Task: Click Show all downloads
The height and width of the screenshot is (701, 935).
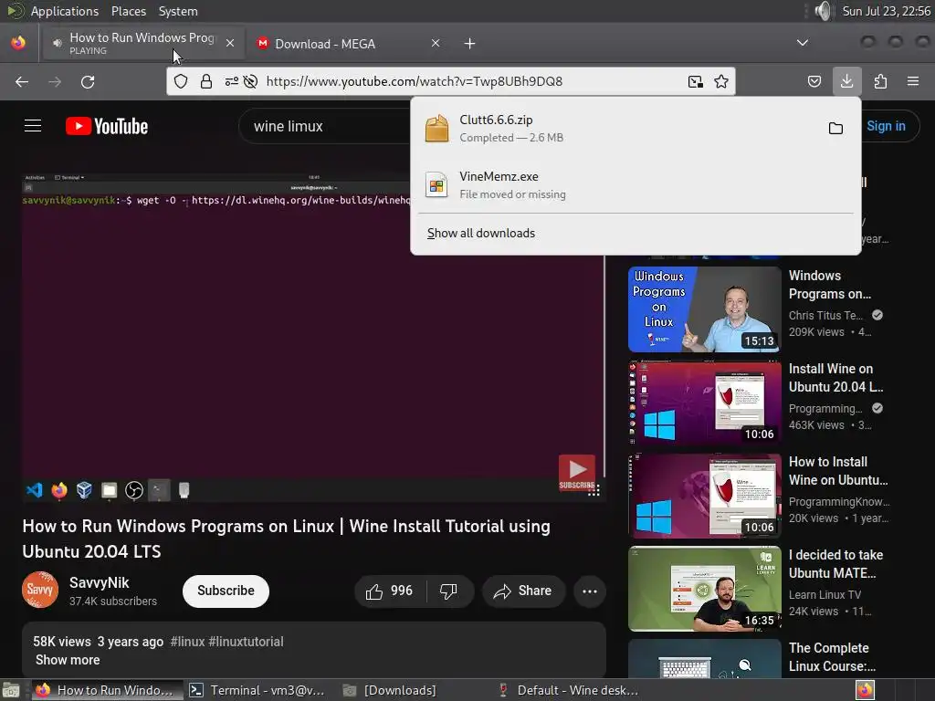Action: (480, 233)
